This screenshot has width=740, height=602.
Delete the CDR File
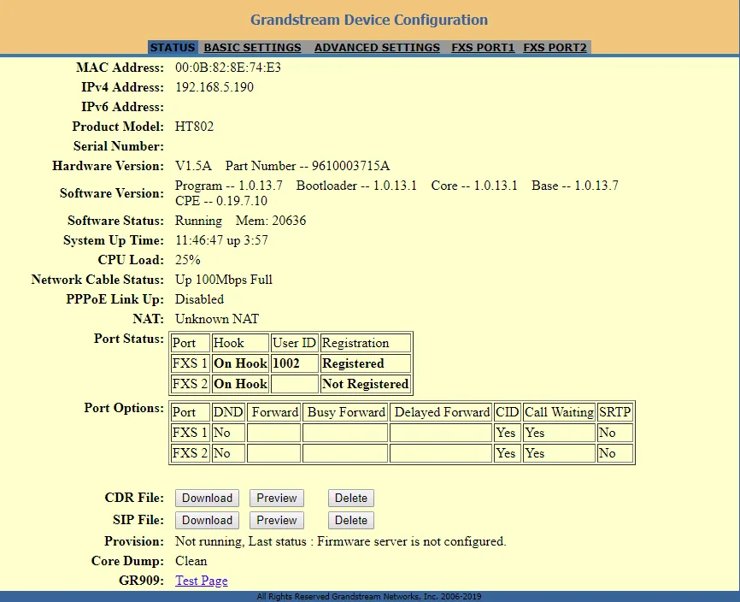pos(351,499)
